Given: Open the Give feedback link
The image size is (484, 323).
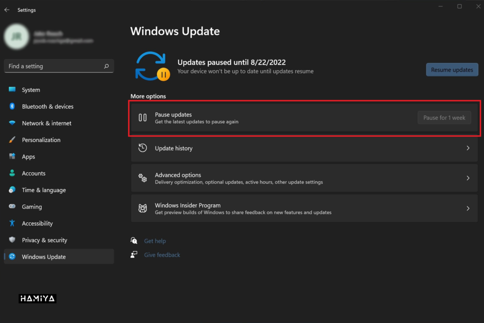Looking at the screenshot, I should (162, 255).
